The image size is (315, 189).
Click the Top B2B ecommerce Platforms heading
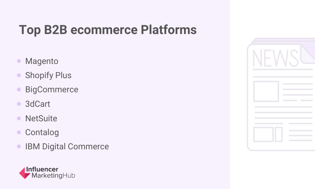pyautogui.click(x=108, y=30)
